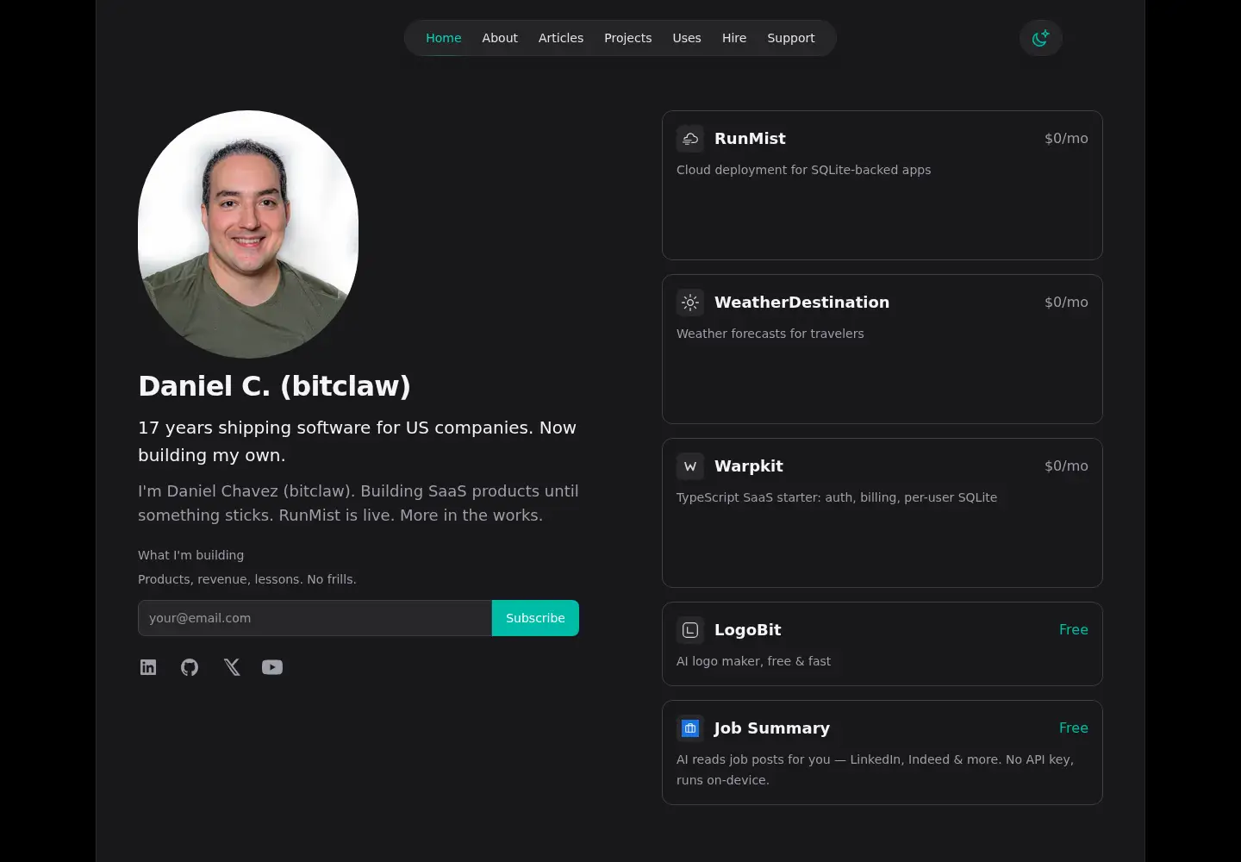Click the WeatherDestination sun icon

pyautogui.click(x=690, y=303)
